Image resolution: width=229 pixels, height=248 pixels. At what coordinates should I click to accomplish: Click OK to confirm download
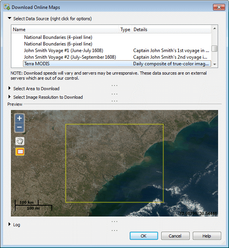144,236
